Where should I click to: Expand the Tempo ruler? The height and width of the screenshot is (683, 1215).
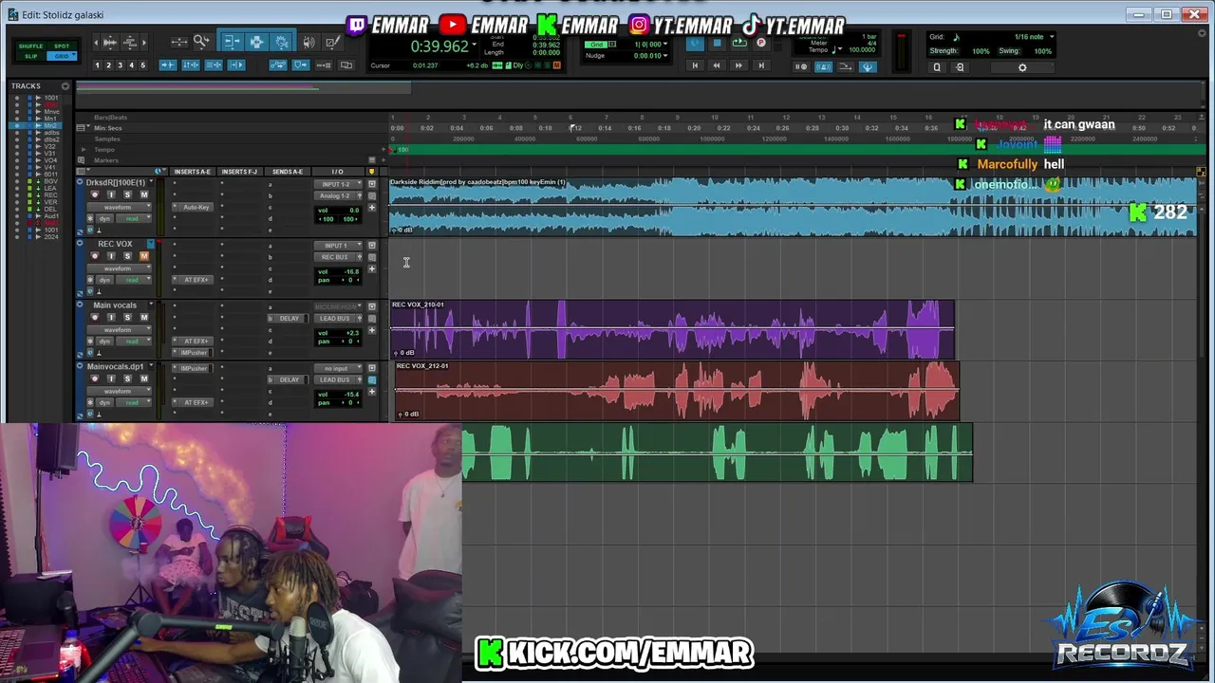pyautogui.click(x=84, y=150)
